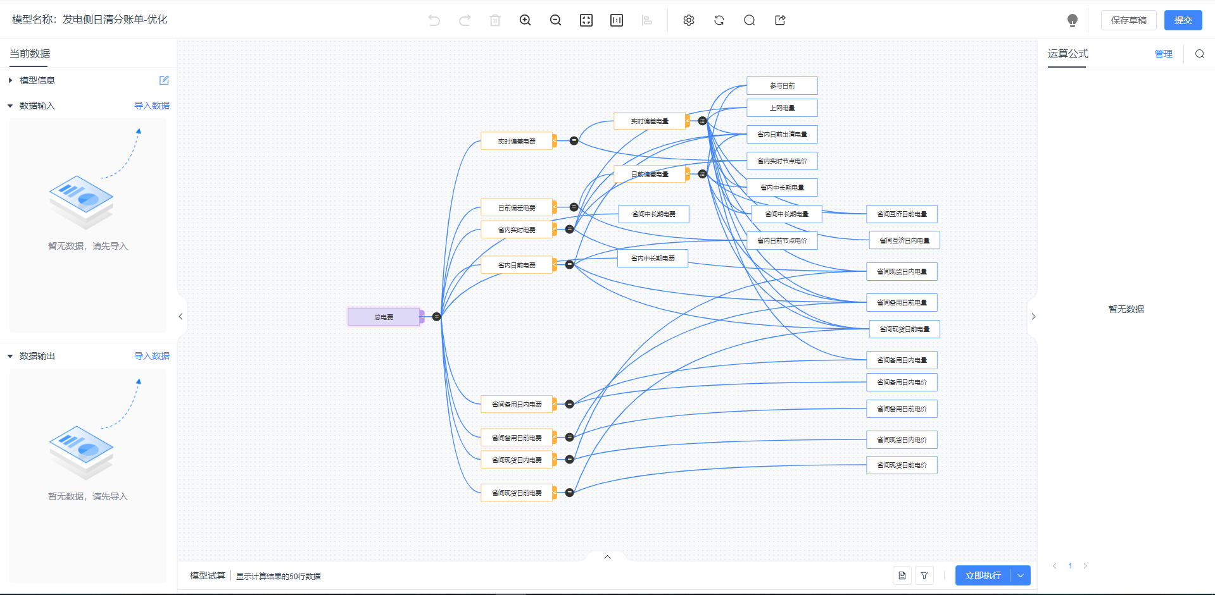This screenshot has width=1215, height=595.
Task: Toggle collapse circle beside 省间现货日前电费 node
Action: pyautogui.click(x=569, y=493)
